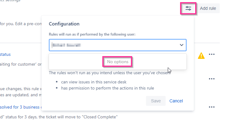
Task: Click the Rules will run as label
Action: coord(92,34)
